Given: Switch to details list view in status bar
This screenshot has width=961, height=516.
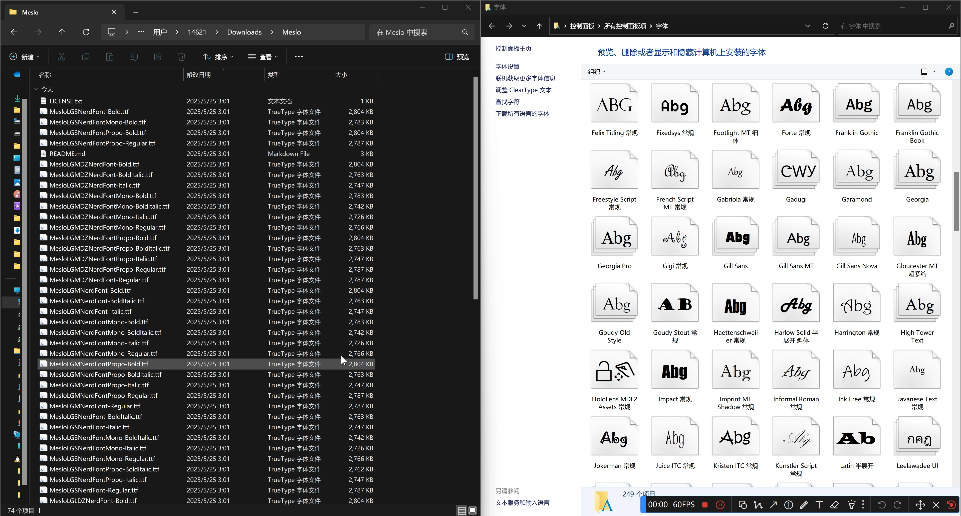Looking at the screenshot, I should [x=461, y=510].
